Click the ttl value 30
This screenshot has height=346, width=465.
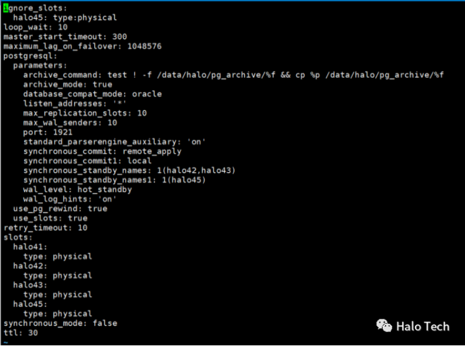(33, 333)
